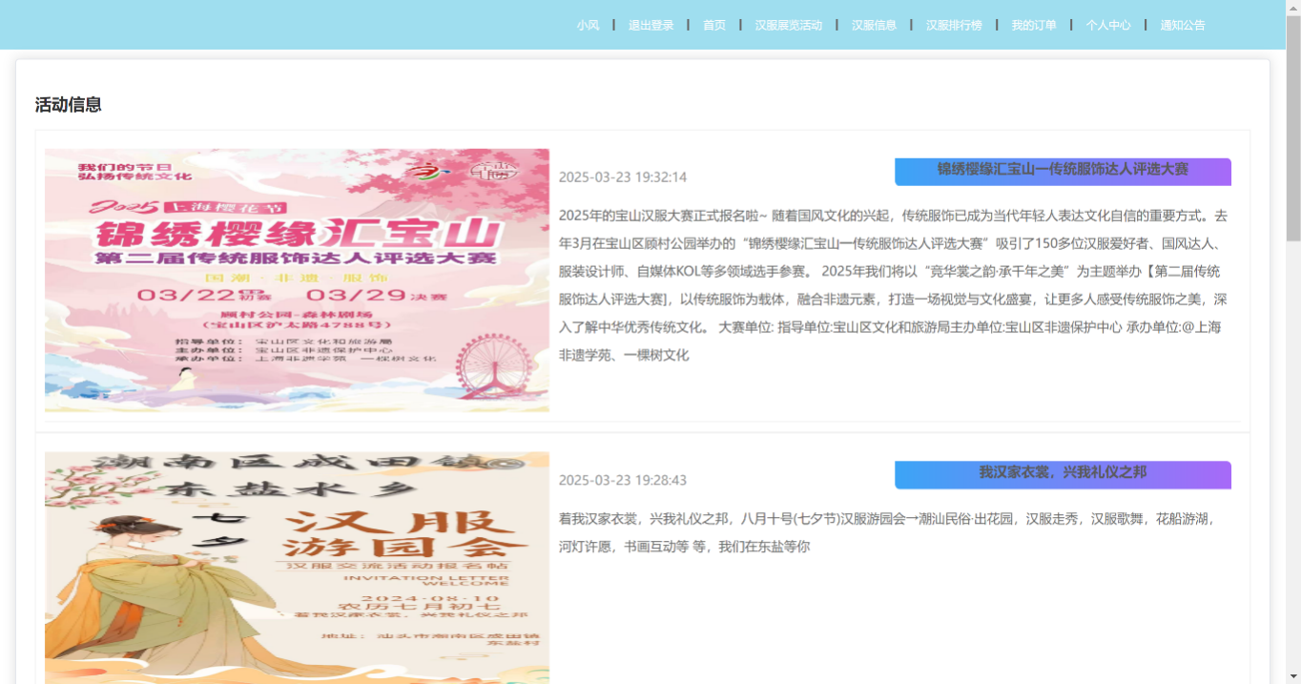Click the description starting 2025年的宝山汉服大赛
The width and height of the screenshot is (1301, 684).
[894, 285]
